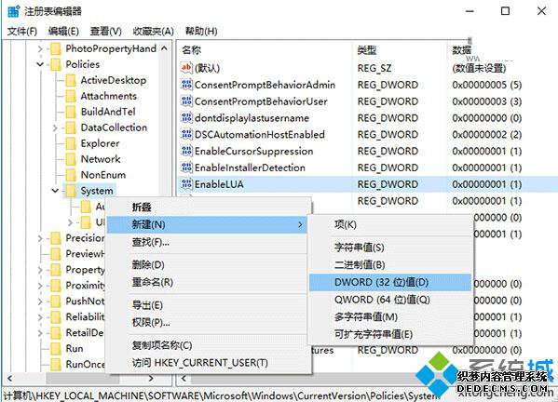
Task: Click the DSCAutomationHostEnabled DWORD value icon
Action: (x=187, y=134)
